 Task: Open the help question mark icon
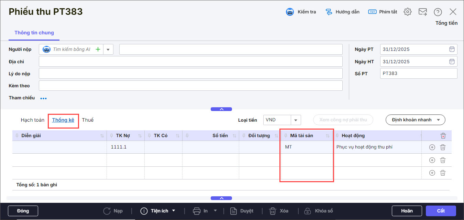point(438,12)
